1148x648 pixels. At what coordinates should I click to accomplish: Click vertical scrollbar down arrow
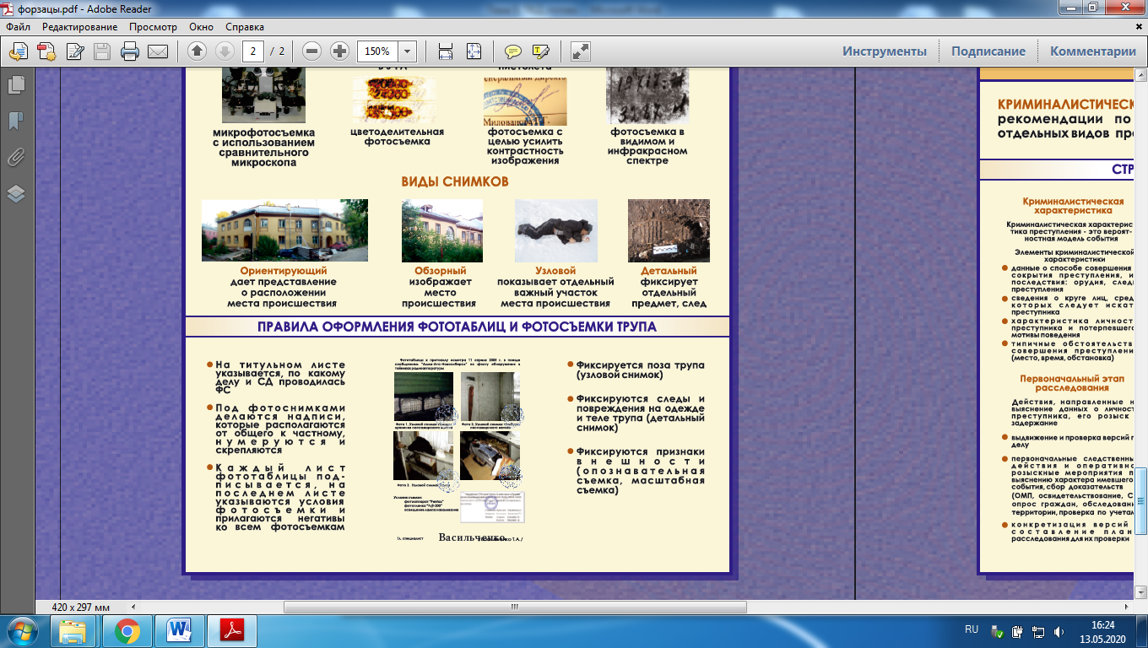coord(1140,592)
